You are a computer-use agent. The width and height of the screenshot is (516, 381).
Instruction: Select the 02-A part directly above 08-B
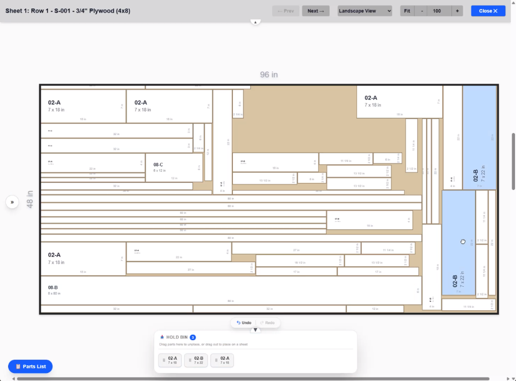pyautogui.click(x=83, y=259)
